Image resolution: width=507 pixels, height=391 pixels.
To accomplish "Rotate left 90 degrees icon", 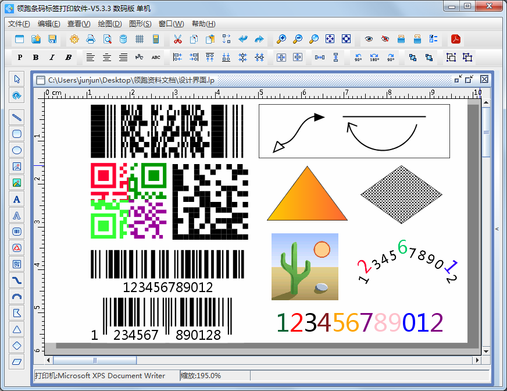I will point(358,57).
